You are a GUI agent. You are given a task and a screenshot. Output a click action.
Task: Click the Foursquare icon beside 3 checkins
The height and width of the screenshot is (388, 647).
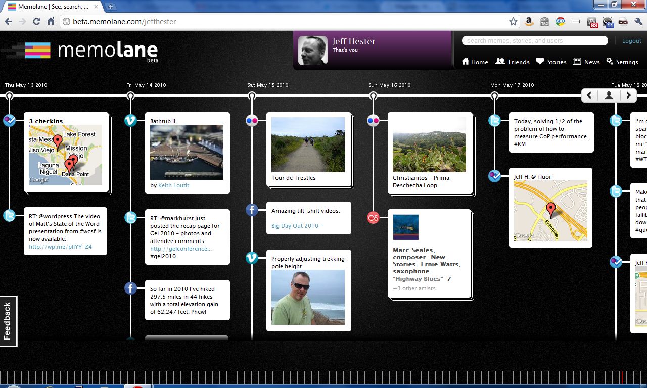tap(9, 120)
